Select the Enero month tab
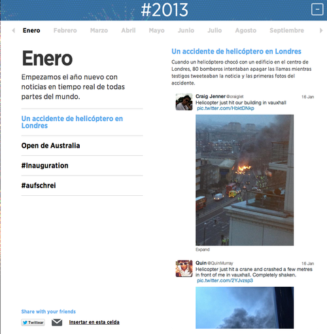This screenshot has height=334, width=327. point(31,30)
